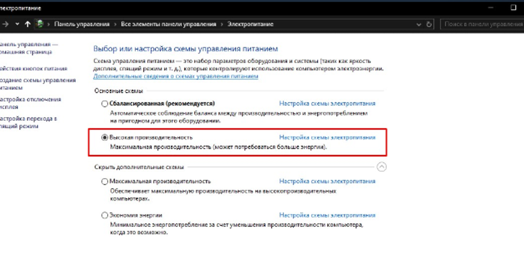Open the power button actions sidebar link
524x275 pixels.
[34, 69]
